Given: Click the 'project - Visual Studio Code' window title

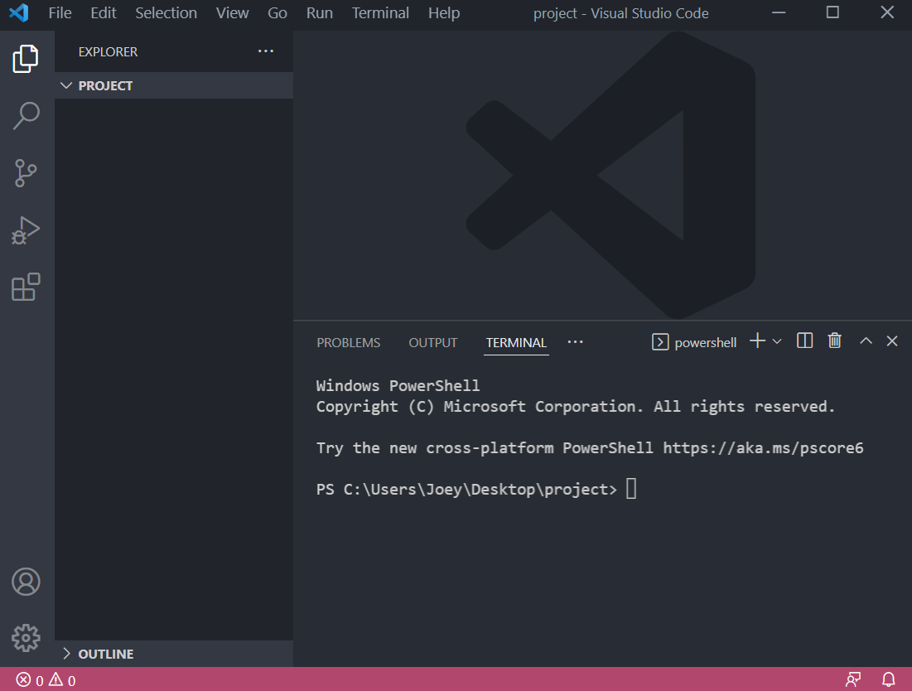Looking at the screenshot, I should [x=621, y=13].
